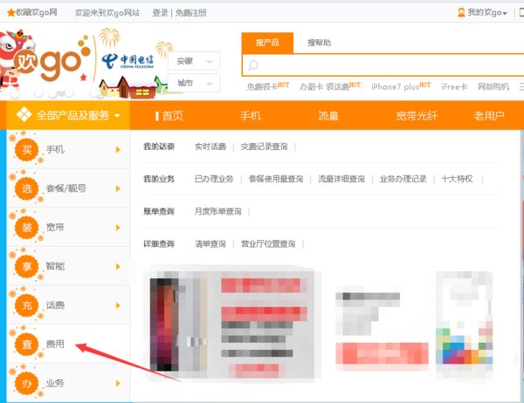Click the orange 办 circle icon
The width and height of the screenshot is (524, 403).
27,383
